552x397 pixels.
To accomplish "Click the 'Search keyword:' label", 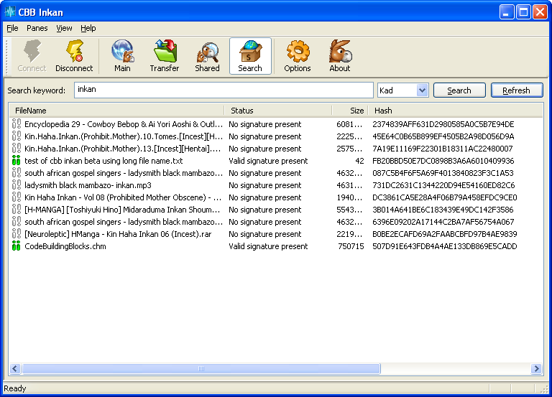I will pyautogui.click(x=36, y=90).
